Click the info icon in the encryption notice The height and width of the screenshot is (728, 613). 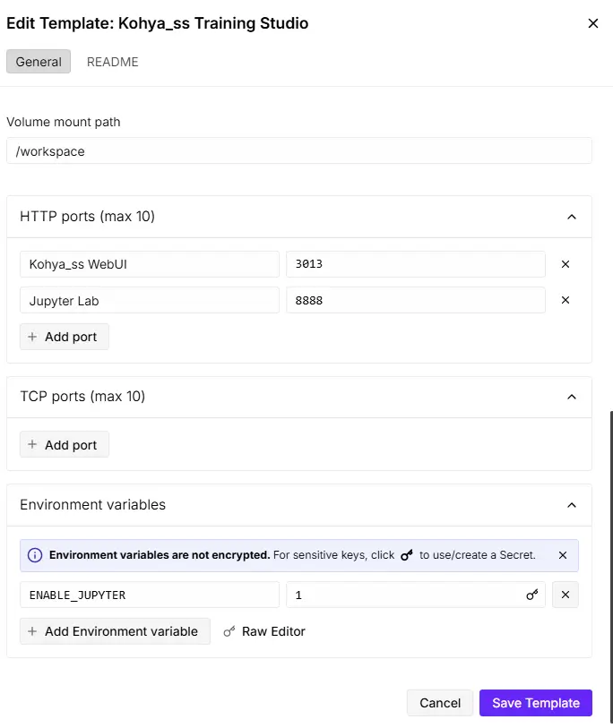tap(36, 555)
